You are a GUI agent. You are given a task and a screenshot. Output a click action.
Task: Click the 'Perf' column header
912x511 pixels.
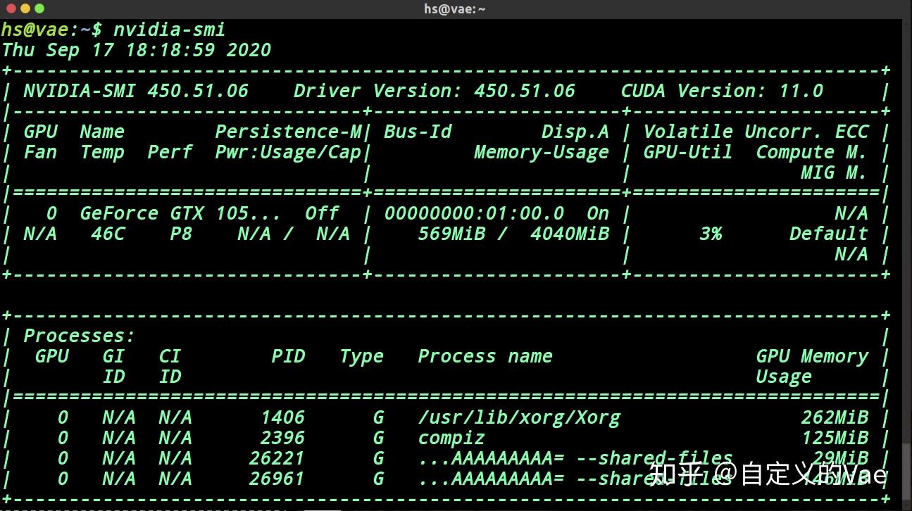tap(170, 152)
